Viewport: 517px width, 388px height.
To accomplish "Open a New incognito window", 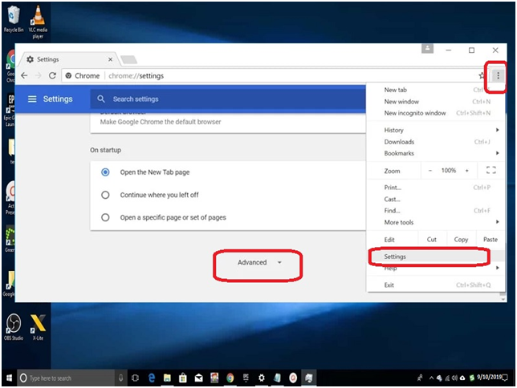I will tap(436, 113).
